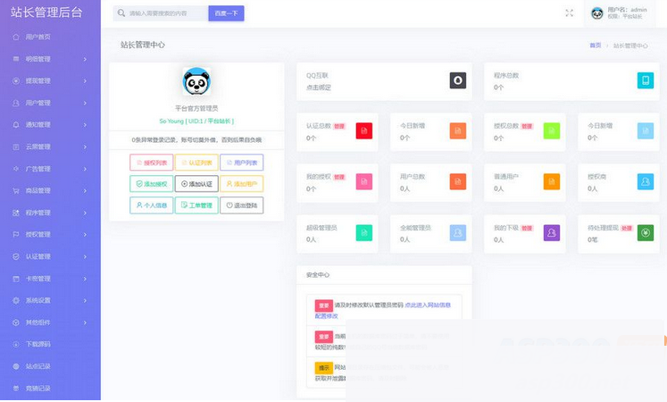Expand the 用户管理 sidebar menu

coord(50,103)
